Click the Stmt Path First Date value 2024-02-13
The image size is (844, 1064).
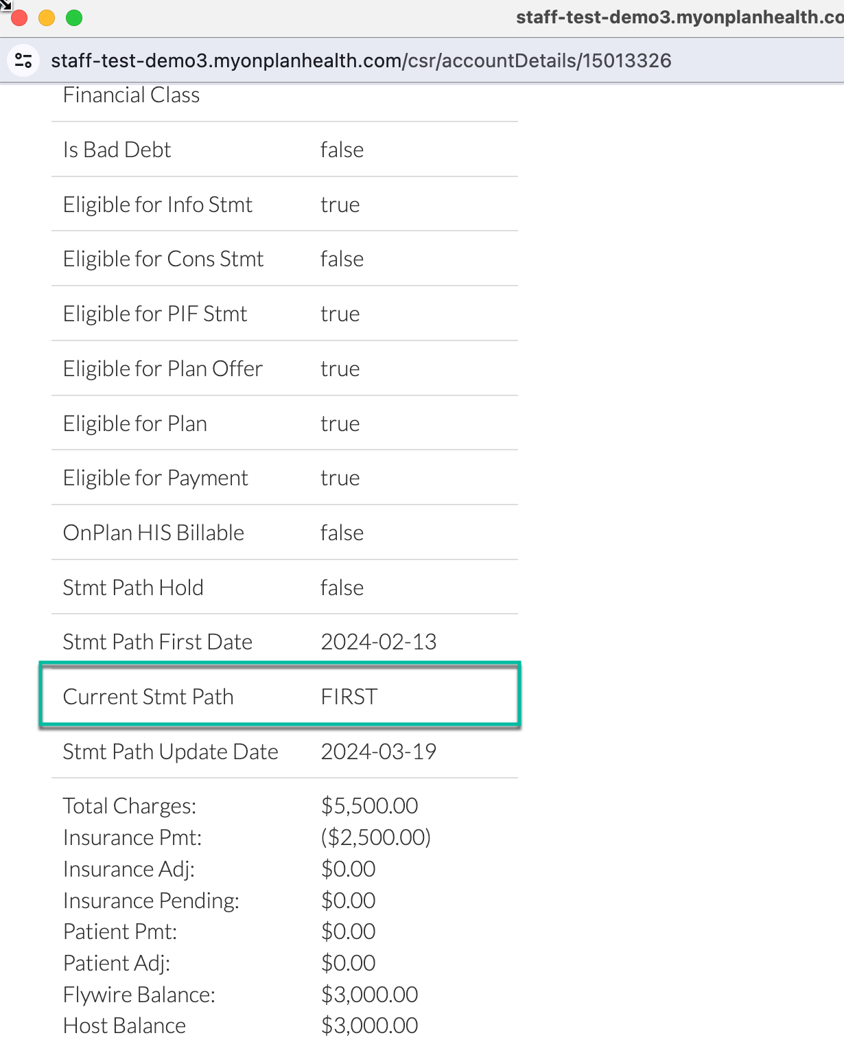[378, 641]
